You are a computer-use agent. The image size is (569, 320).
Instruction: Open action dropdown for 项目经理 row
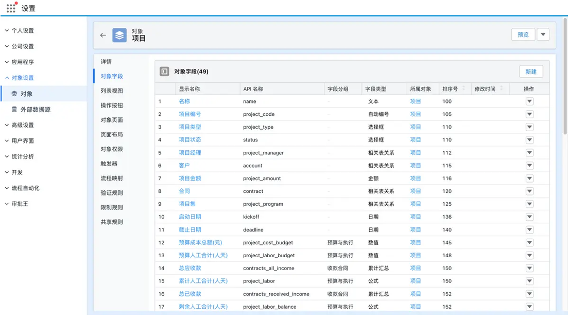click(x=529, y=153)
